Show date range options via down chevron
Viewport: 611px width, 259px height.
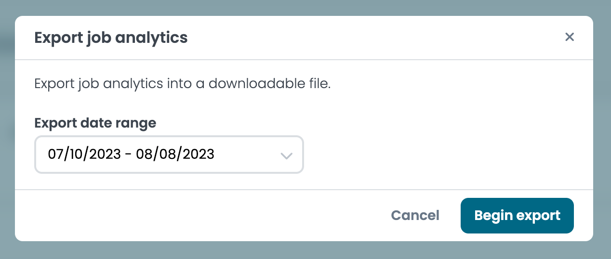tap(286, 155)
